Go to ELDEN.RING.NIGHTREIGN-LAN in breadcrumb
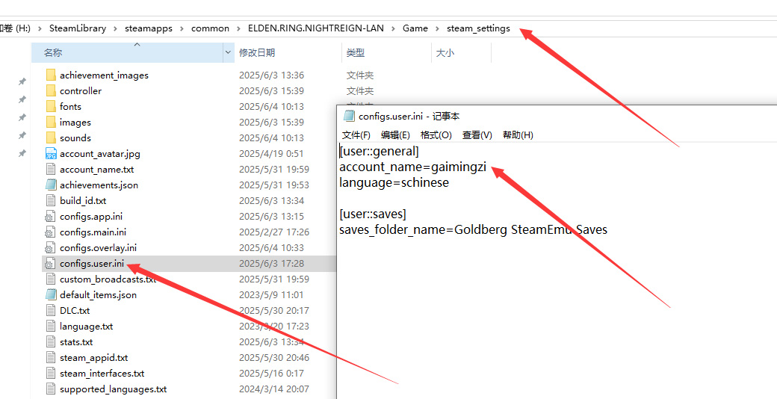The image size is (777, 399). click(315, 28)
